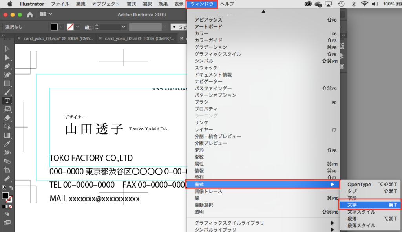Close the card_yoko_03.eps tab
The width and height of the screenshot is (402, 232).
click(x=19, y=38)
